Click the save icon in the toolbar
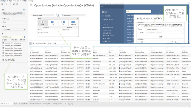192x108 pixels. (x=14, y=4)
